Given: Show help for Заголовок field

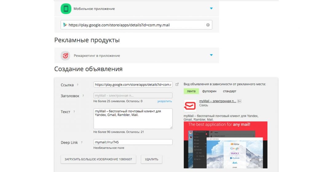Looking at the screenshot, I should (x=83, y=96).
